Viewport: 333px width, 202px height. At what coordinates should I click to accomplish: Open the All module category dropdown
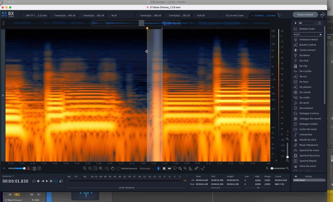tap(307, 23)
